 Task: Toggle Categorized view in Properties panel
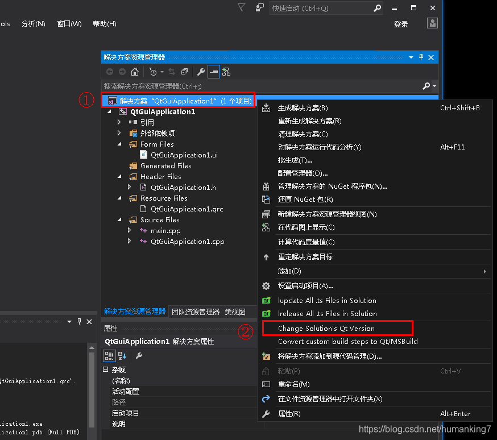pyautogui.click(x=109, y=356)
